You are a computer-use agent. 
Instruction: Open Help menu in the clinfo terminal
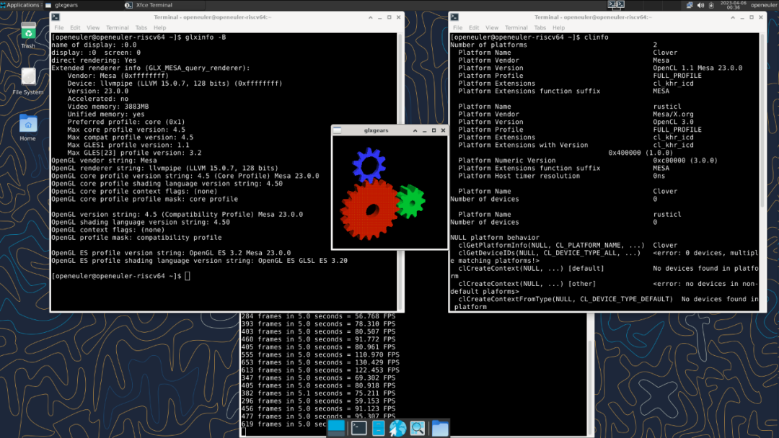[x=558, y=28]
